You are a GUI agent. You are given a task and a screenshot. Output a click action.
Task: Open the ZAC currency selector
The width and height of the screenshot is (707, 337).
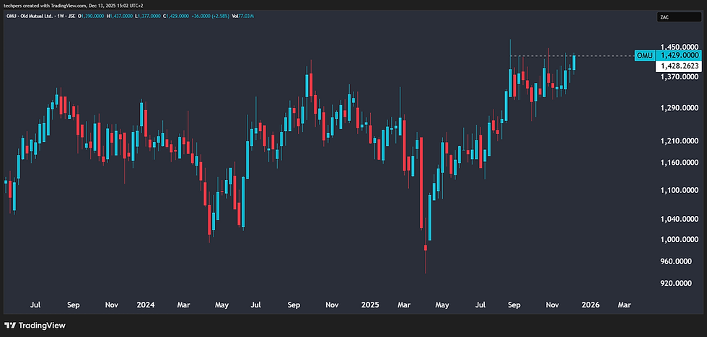(x=679, y=17)
